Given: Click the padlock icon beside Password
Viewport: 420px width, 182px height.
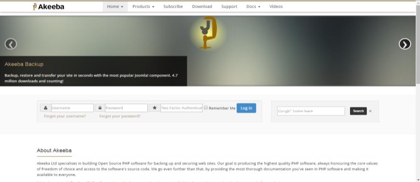Looking at the screenshot, I should (100, 108).
